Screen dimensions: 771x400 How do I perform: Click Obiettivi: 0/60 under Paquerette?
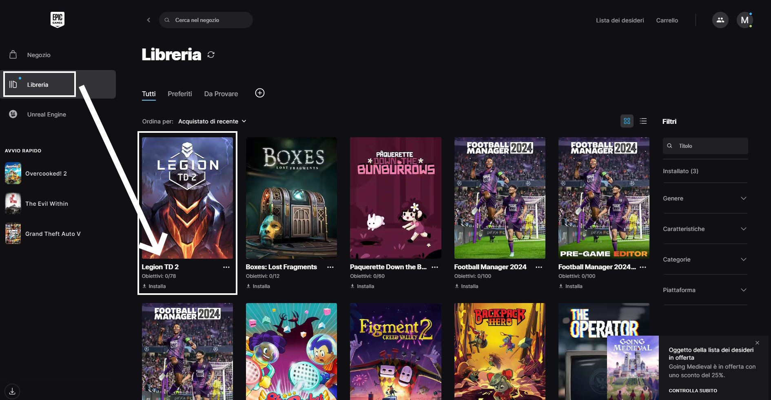(367, 276)
